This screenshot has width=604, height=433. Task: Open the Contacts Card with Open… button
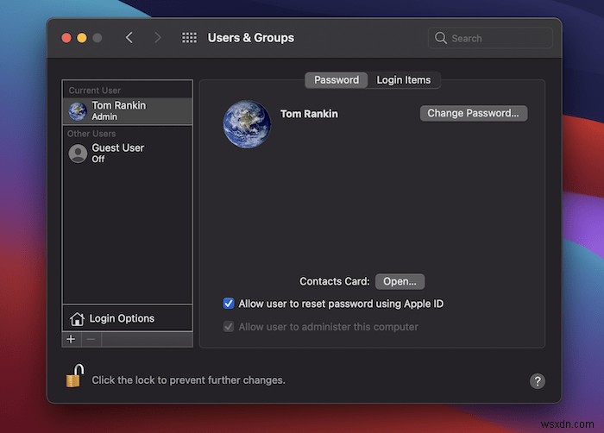coord(400,281)
